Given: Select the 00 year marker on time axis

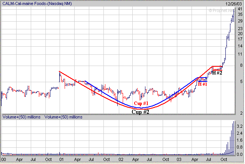Looking at the screenshot, I should point(4,159).
